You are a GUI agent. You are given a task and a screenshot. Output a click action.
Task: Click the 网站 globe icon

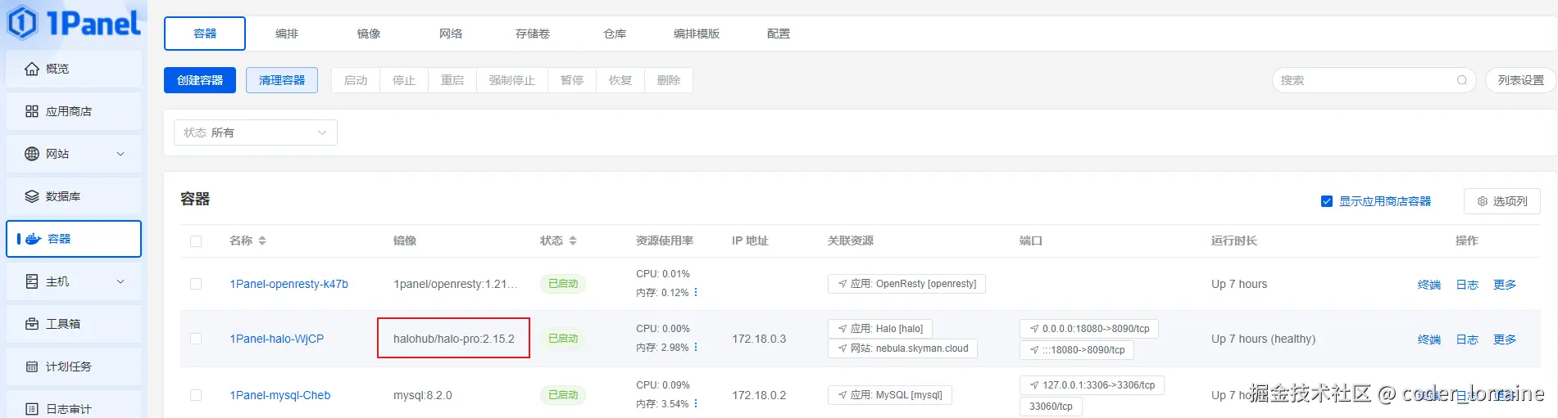click(32, 154)
